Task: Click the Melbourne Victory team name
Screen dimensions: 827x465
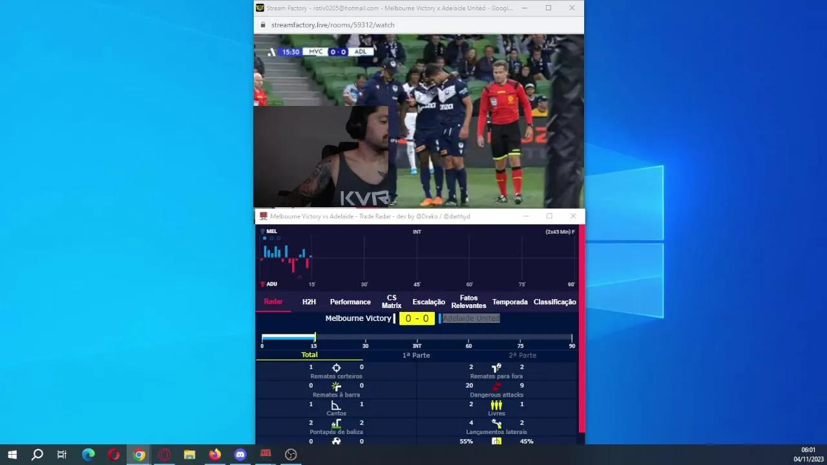Action: (358, 318)
